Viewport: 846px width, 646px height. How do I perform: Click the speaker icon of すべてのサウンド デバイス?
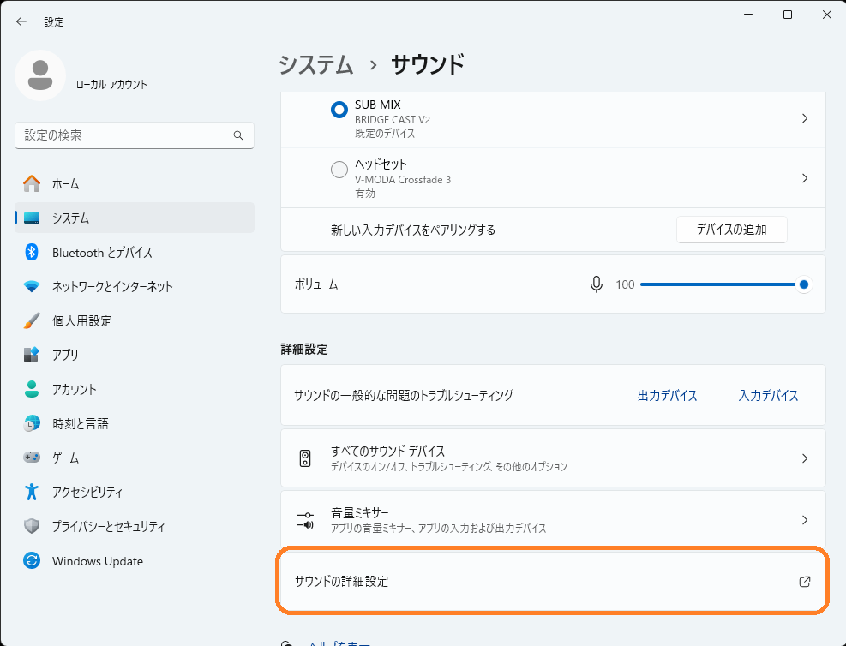(x=305, y=458)
